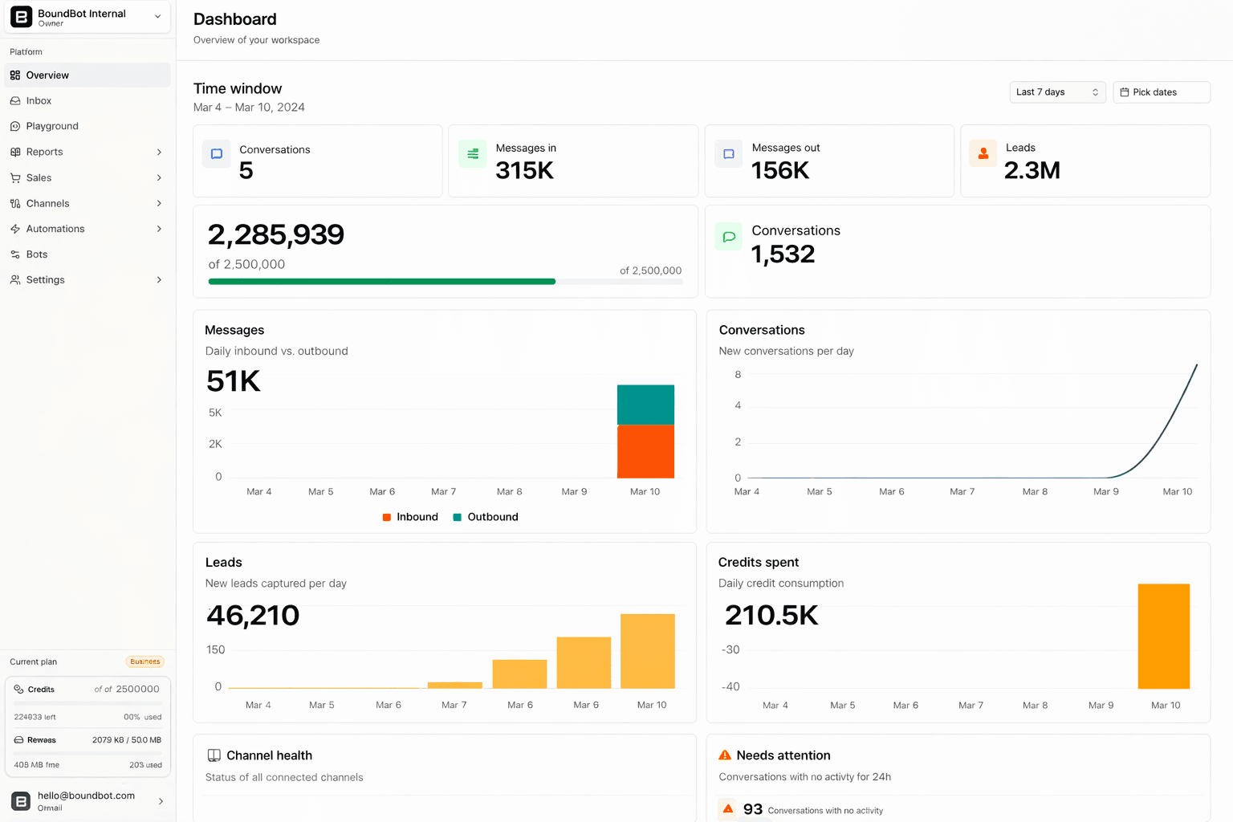Open the Last 7 days dropdown

(1057, 92)
